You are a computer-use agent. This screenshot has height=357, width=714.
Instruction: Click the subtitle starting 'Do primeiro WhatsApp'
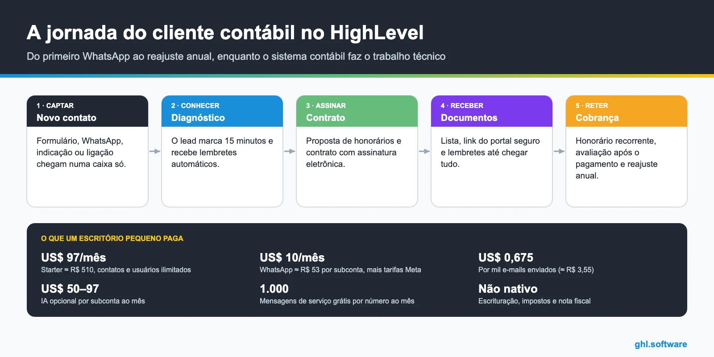coord(236,56)
